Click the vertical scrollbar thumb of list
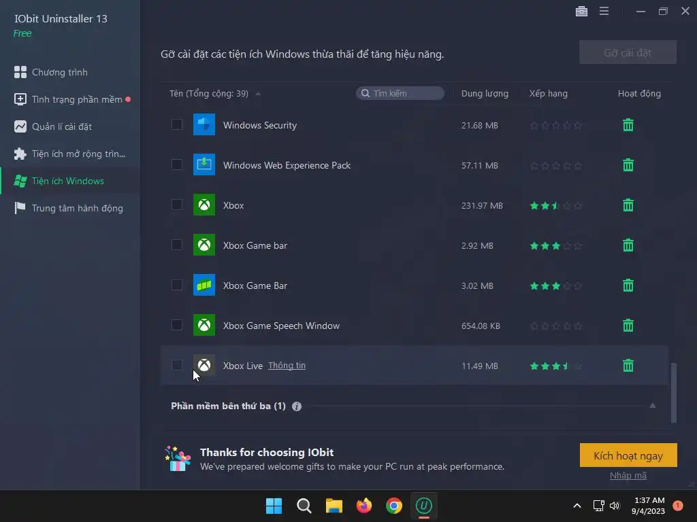Viewport: 697px width, 522px height. click(x=673, y=393)
